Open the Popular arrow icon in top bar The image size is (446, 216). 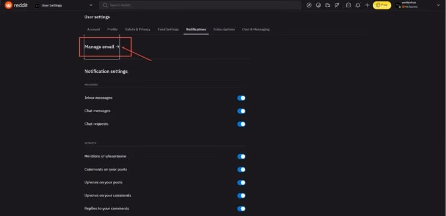309,5
